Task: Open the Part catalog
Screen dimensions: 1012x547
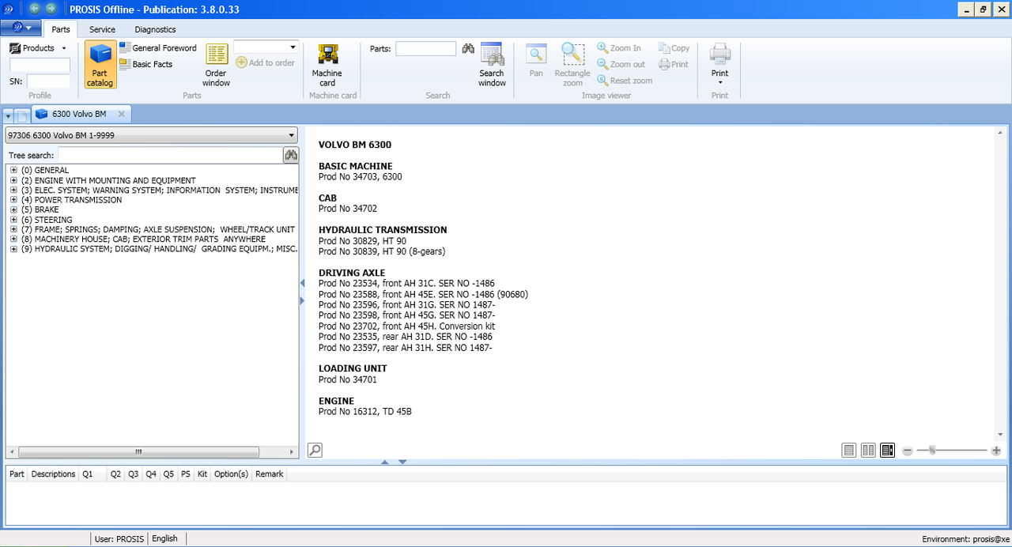Action: click(x=100, y=65)
